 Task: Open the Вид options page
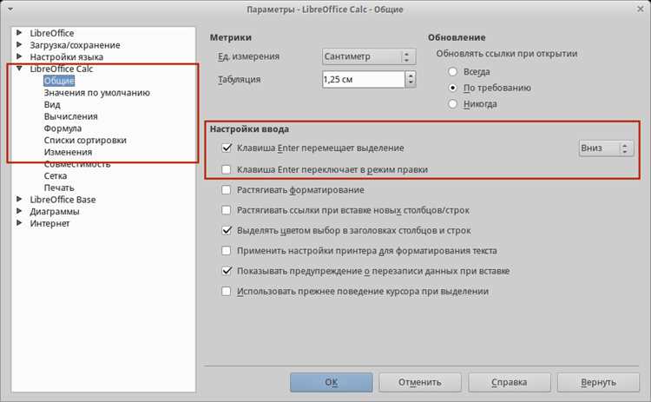tap(52, 105)
